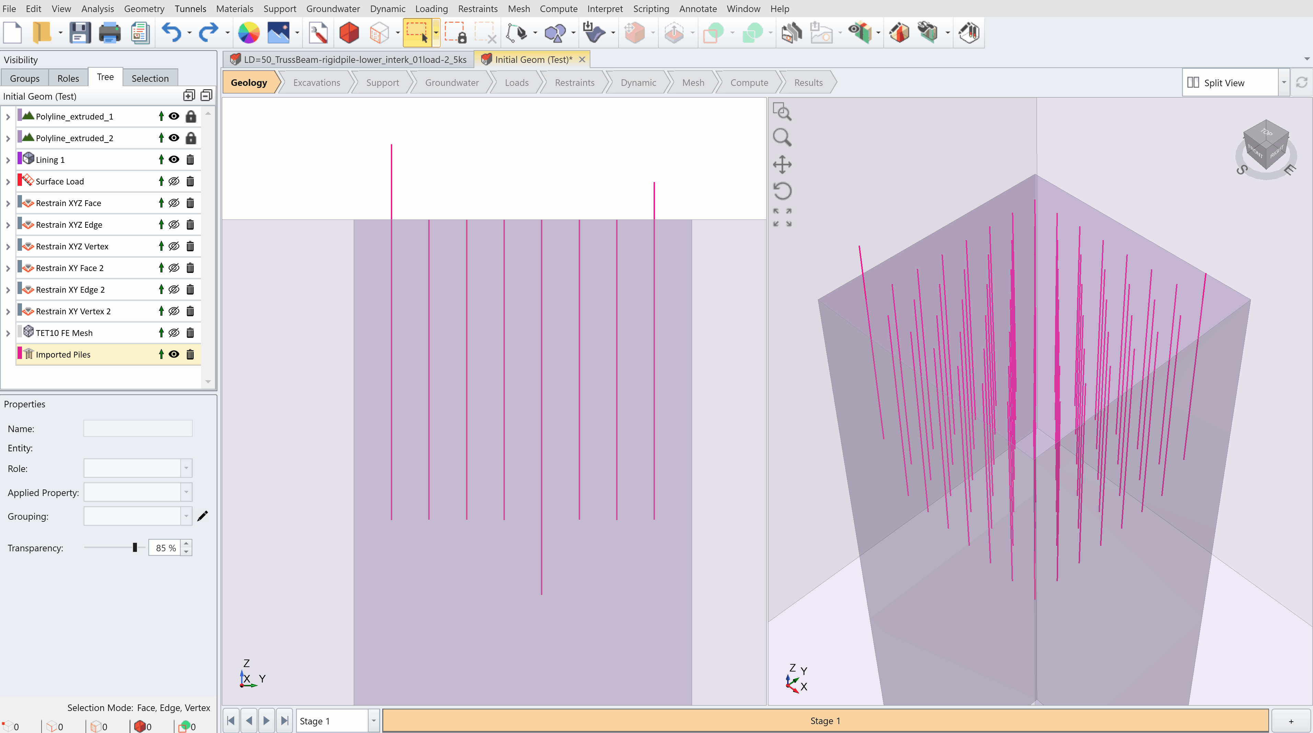Open the Split View dropdown
The height and width of the screenshot is (733, 1313).
tap(1284, 82)
